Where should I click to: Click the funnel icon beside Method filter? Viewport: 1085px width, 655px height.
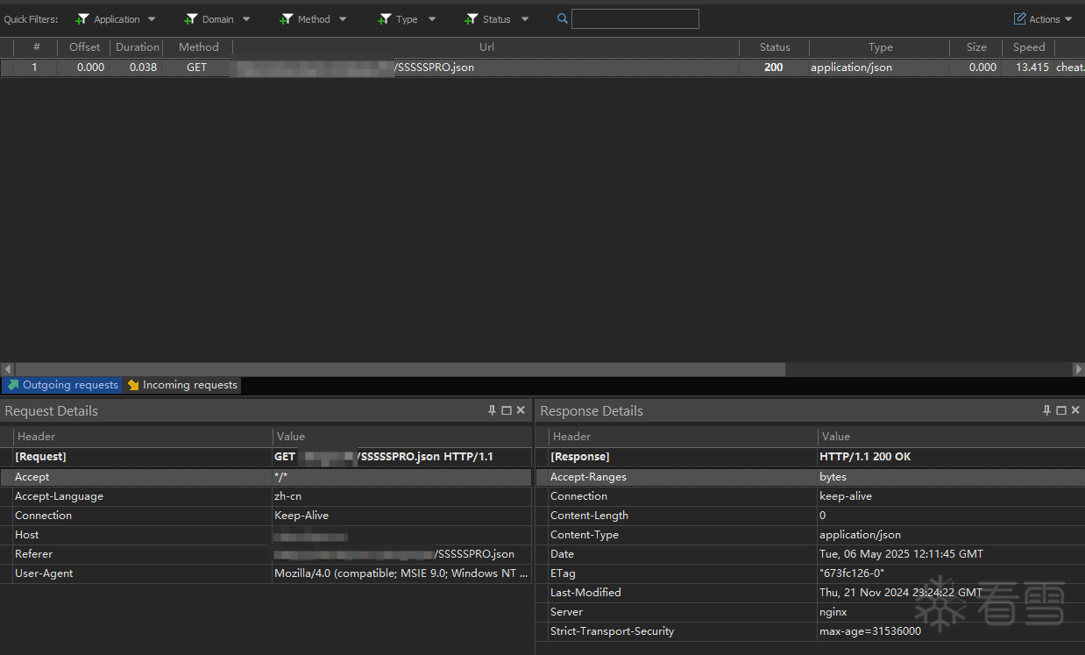pos(286,18)
